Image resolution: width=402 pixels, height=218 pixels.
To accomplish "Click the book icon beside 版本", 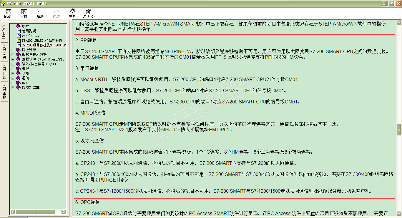I will tap(19, 26).
